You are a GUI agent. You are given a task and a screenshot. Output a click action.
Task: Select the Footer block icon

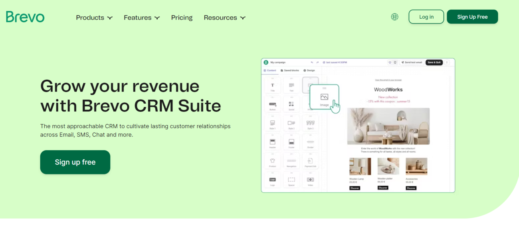291,142
